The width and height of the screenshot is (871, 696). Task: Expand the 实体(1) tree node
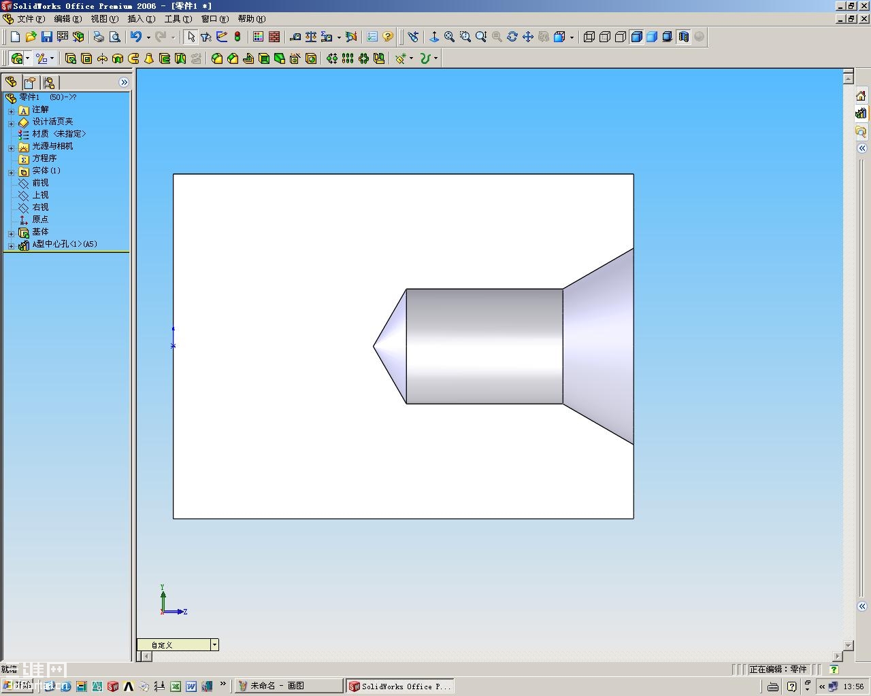[x=11, y=173]
